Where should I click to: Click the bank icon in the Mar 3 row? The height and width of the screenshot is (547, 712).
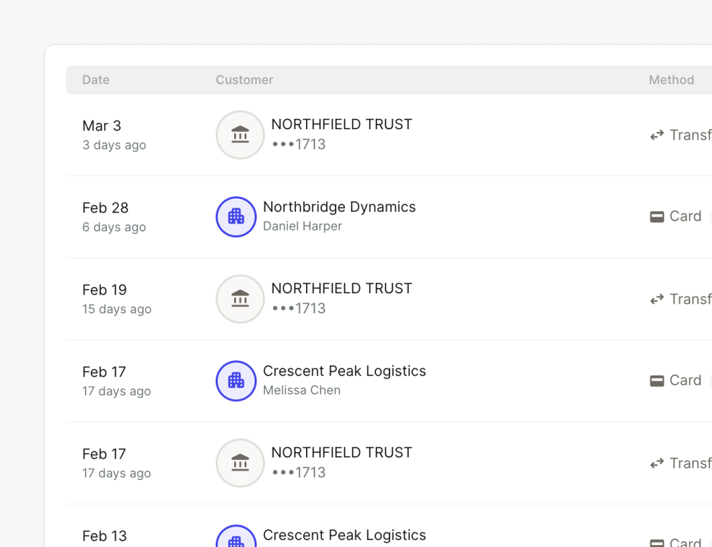pos(240,135)
